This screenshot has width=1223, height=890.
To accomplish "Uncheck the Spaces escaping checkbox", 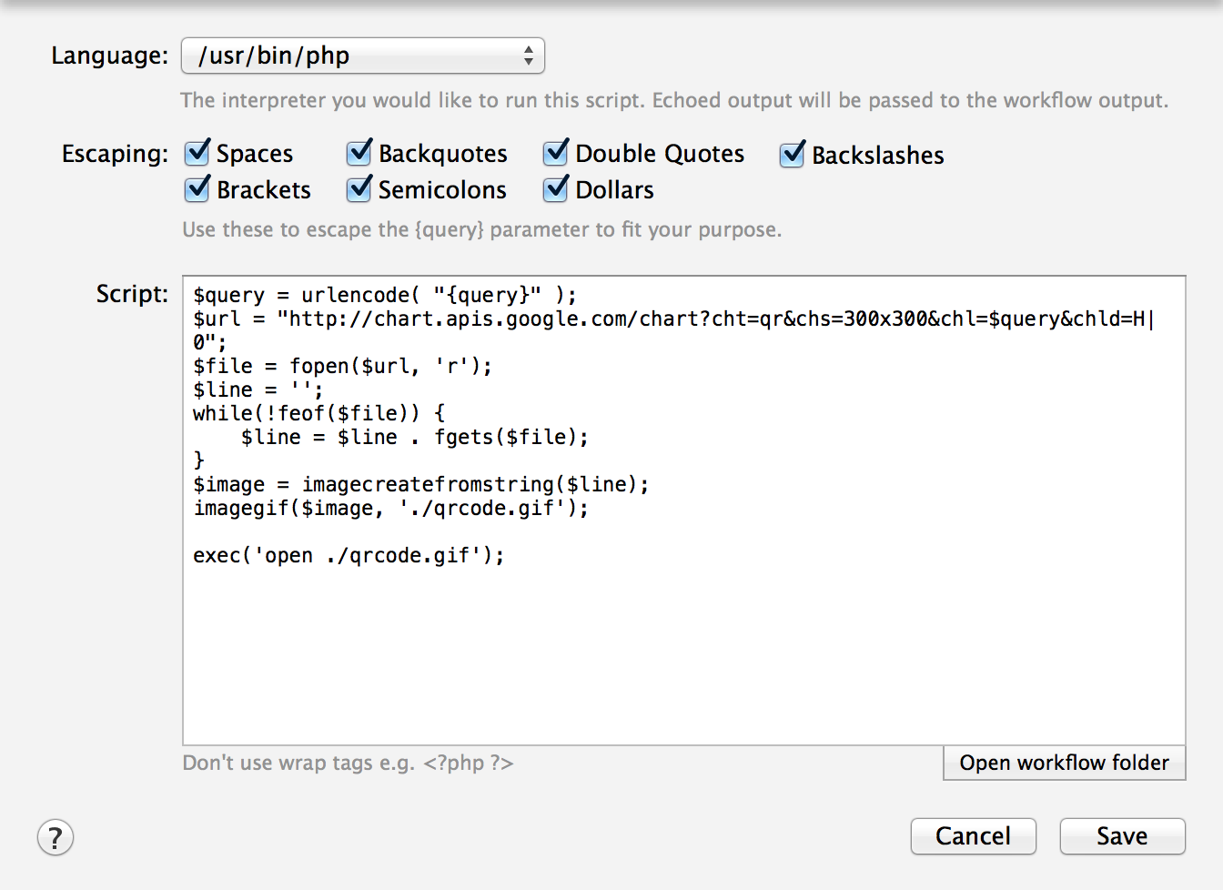I will [197, 153].
